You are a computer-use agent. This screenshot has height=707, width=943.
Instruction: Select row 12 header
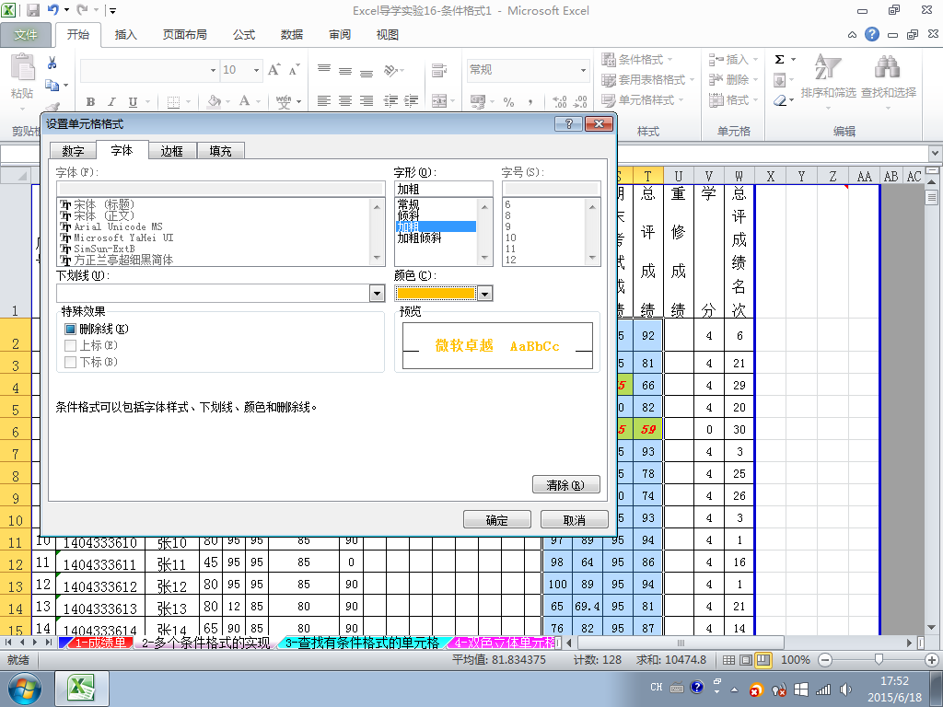[x=15, y=564]
